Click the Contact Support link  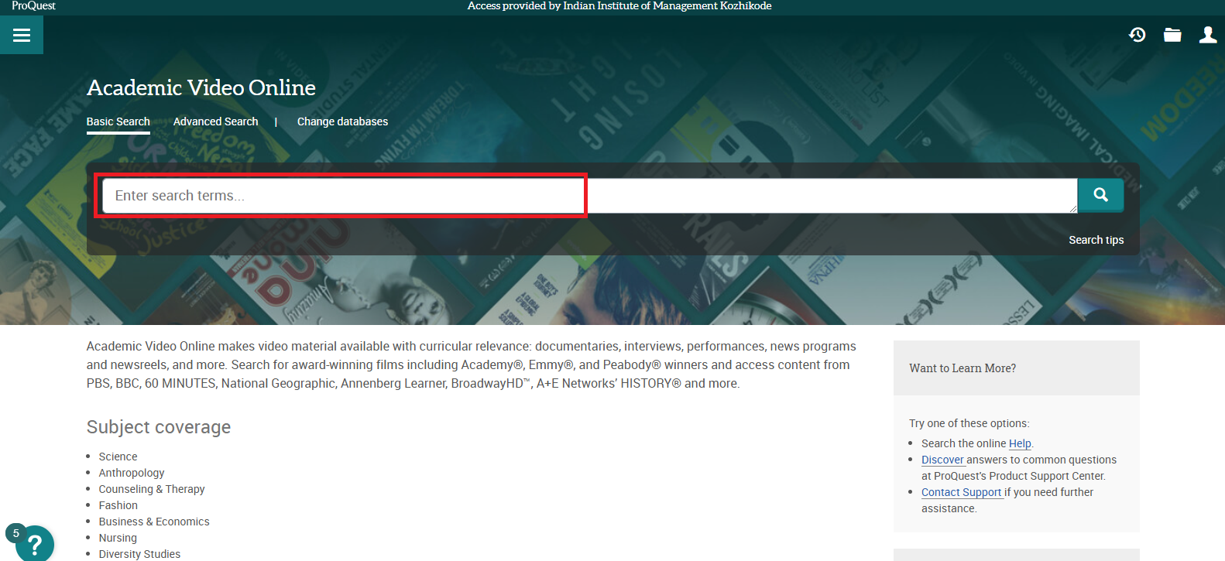961,492
